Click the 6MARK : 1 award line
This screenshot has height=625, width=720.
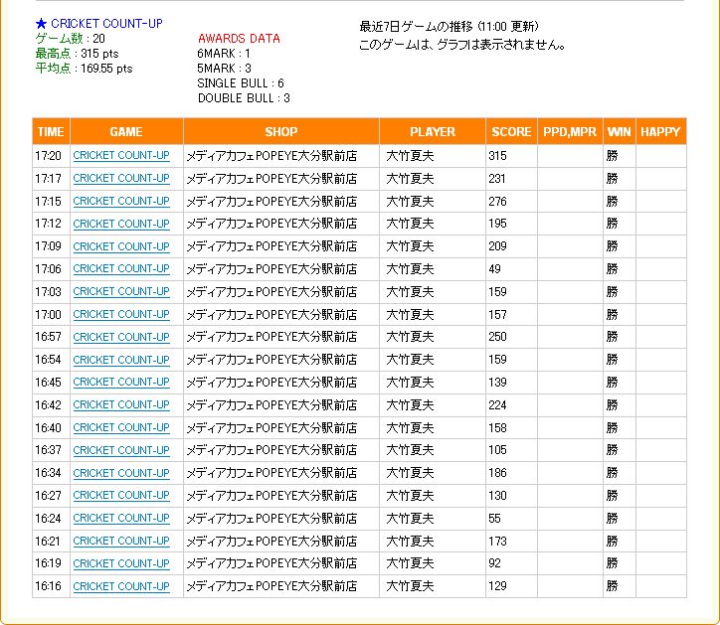[x=224, y=54]
